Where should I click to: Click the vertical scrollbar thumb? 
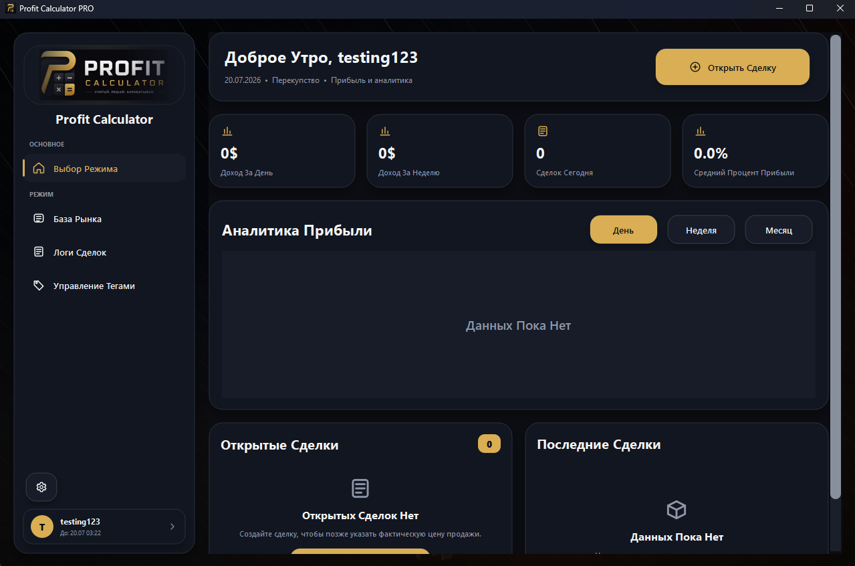[836, 266]
